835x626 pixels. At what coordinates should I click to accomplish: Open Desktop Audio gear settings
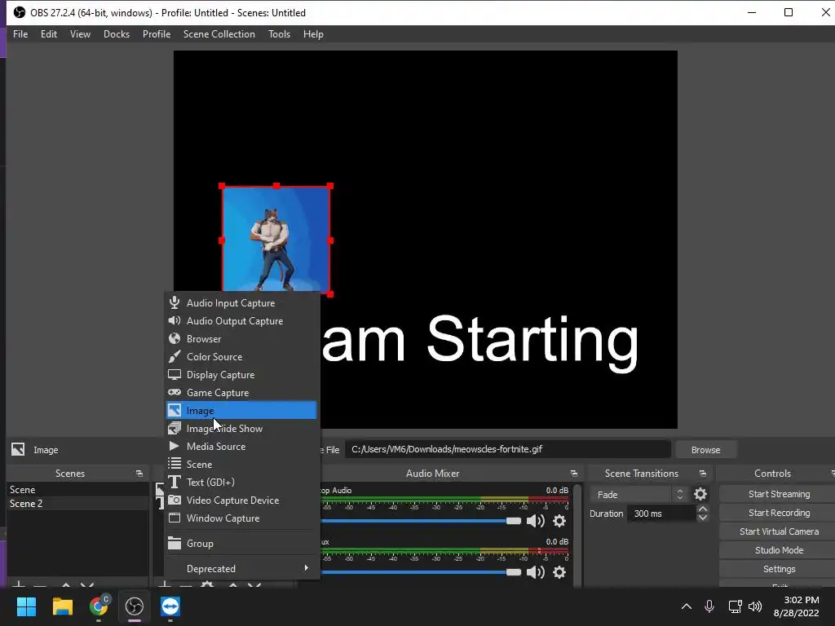tap(559, 521)
